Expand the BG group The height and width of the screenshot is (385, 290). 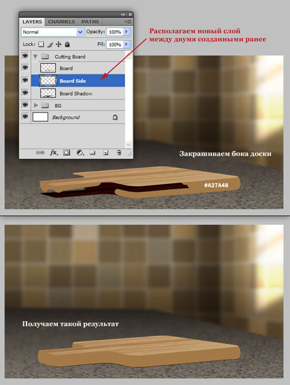click(36, 105)
